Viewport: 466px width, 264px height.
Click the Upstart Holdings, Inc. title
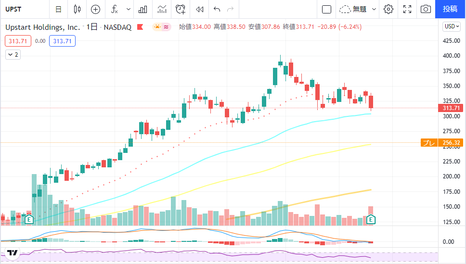43,27
